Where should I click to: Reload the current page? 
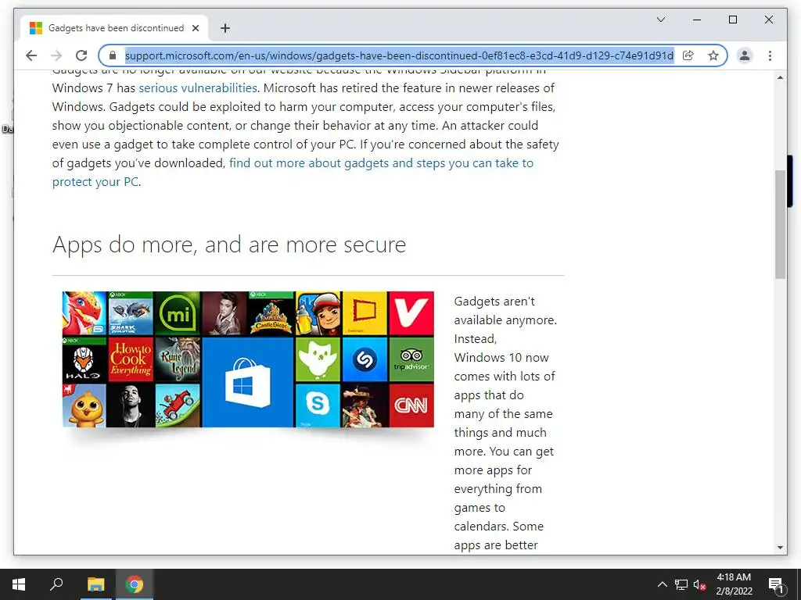[x=81, y=55]
